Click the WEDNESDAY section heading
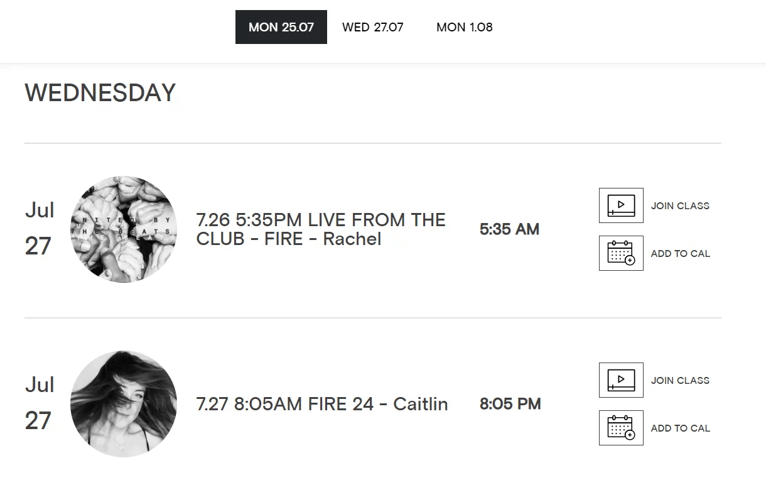766x480 pixels. pos(100,92)
